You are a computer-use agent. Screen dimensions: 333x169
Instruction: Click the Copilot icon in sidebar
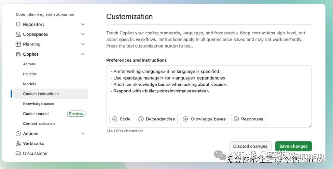click(x=18, y=54)
